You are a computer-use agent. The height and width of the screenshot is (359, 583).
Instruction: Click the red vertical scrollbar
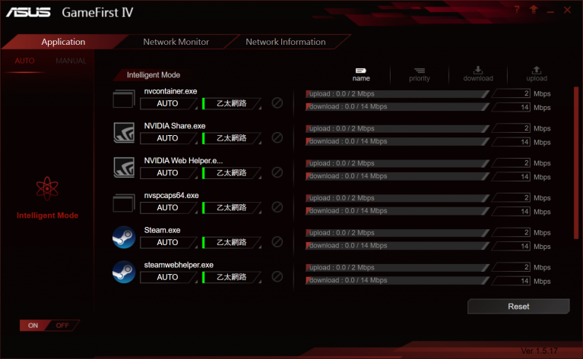point(576,162)
